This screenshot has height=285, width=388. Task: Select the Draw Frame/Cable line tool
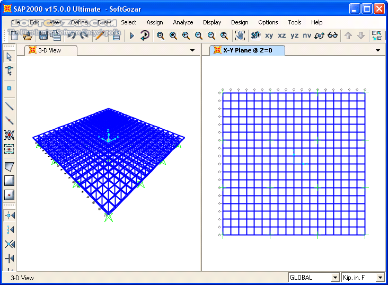[x=9, y=106]
